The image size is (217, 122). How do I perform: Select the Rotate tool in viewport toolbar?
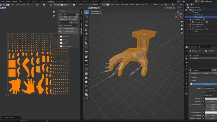point(86,25)
